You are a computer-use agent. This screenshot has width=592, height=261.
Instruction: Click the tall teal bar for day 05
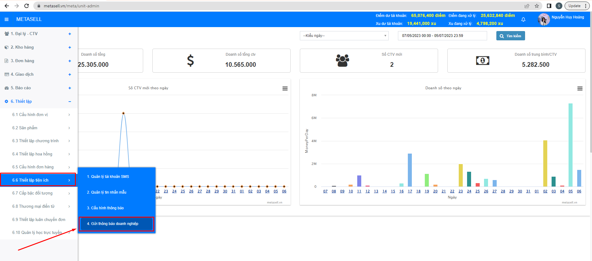pos(570,145)
